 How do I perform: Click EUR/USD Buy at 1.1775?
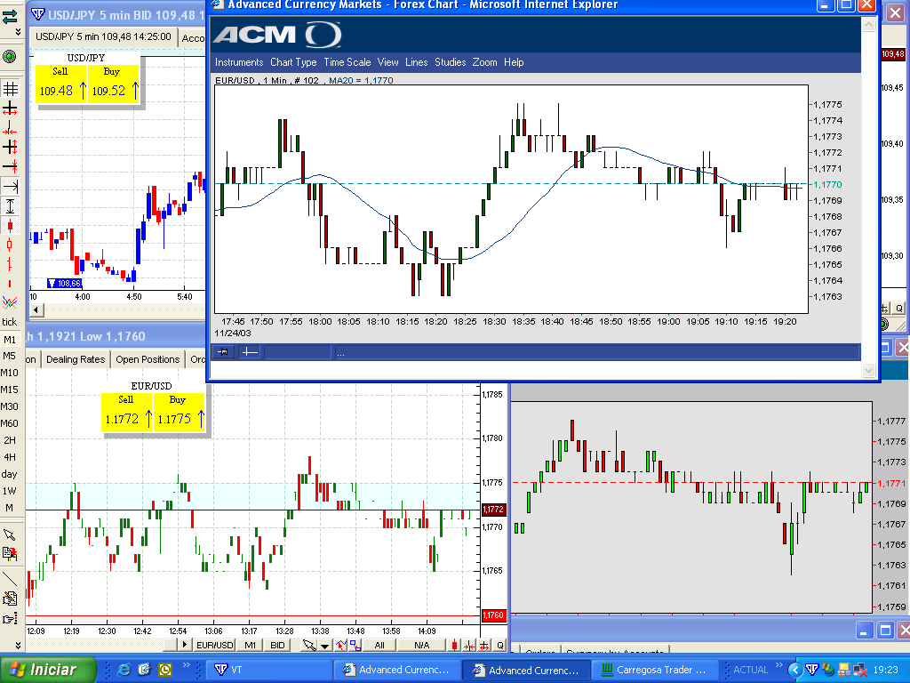click(179, 413)
